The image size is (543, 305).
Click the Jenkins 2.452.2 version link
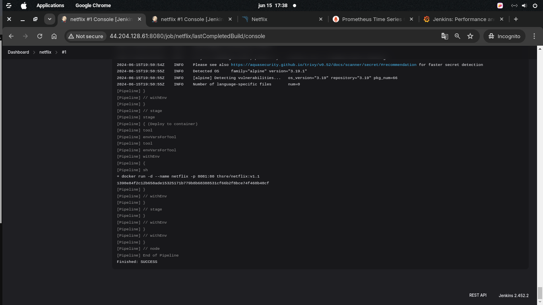coord(514,295)
